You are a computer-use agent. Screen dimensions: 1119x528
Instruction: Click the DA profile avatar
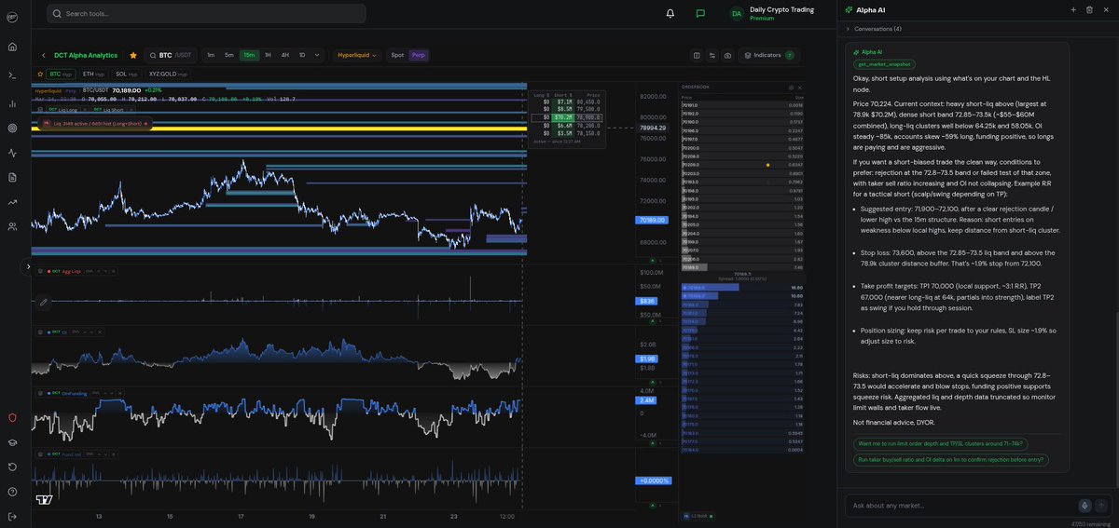[x=737, y=13]
